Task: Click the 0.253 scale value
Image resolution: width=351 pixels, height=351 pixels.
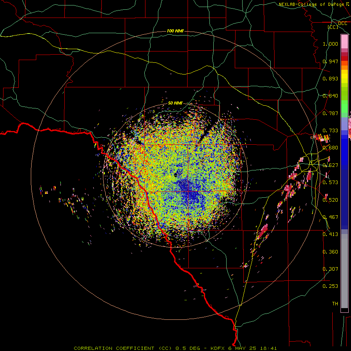Action: coord(330,286)
